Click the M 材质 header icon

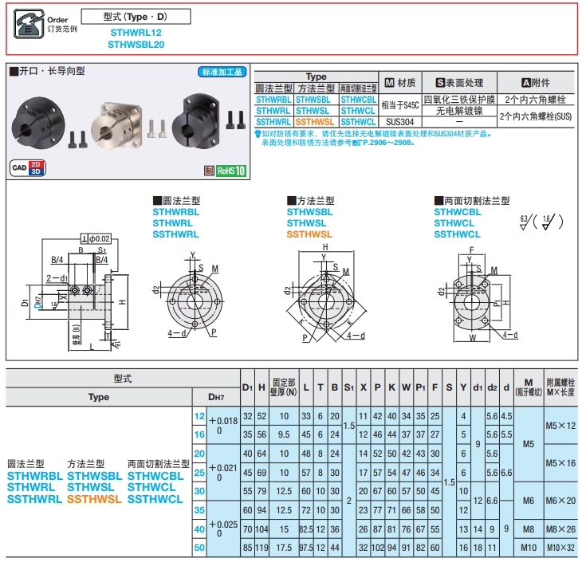pyautogui.click(x=389, y=83)
